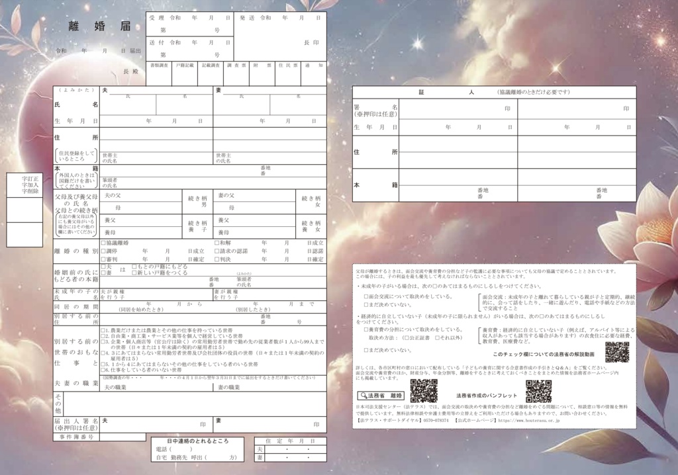This screenshot has width=678, height=475.
Task: Click the その他 remarks field
Action: (x=195, y=404)
